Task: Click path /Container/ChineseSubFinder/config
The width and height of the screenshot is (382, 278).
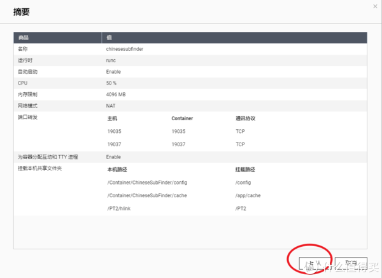Action: [148, 183]
